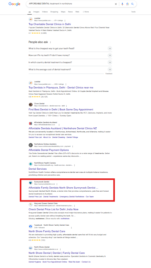Switch to the Images tab

36,12
